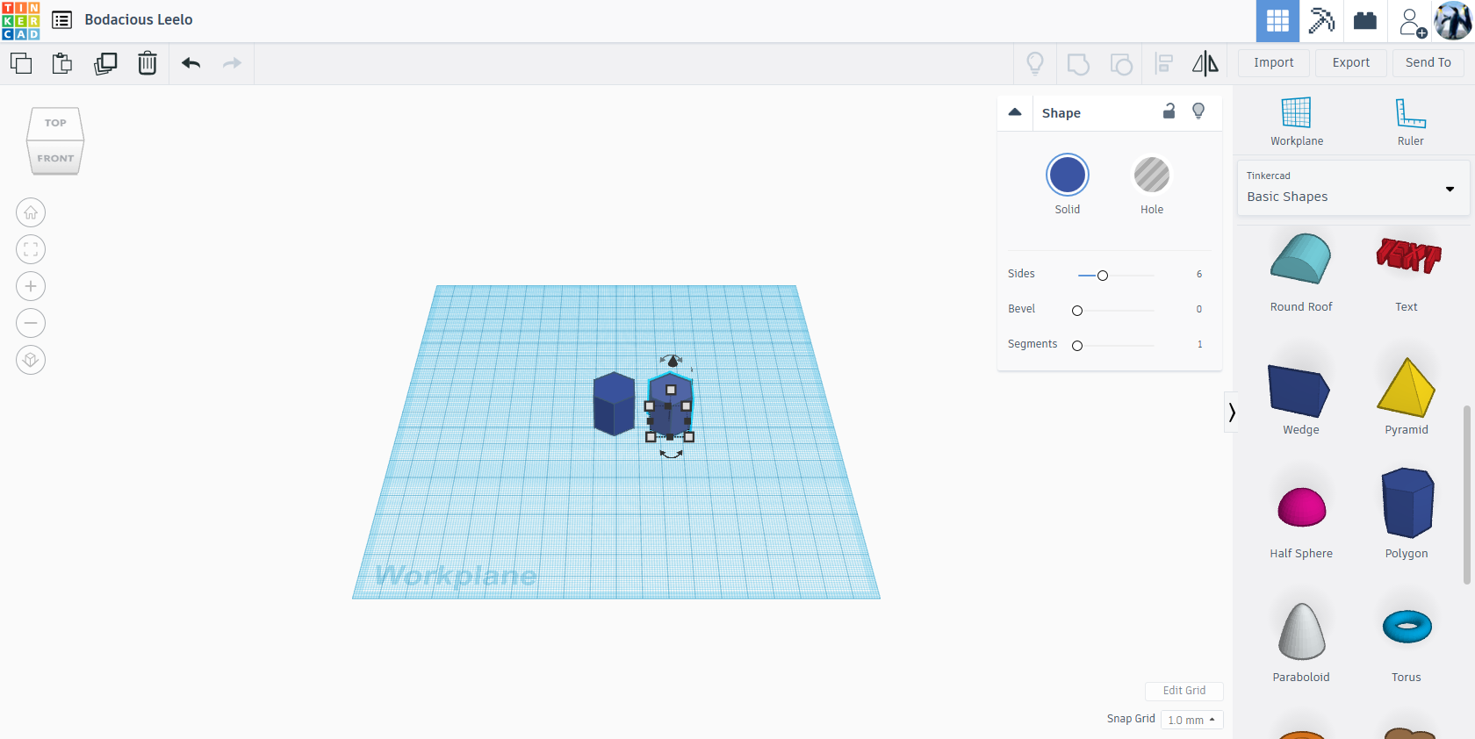The height and width of the screenshot is (739, 1475).
Task: Click the Edit Grid button
Action: pos(1184,691)
